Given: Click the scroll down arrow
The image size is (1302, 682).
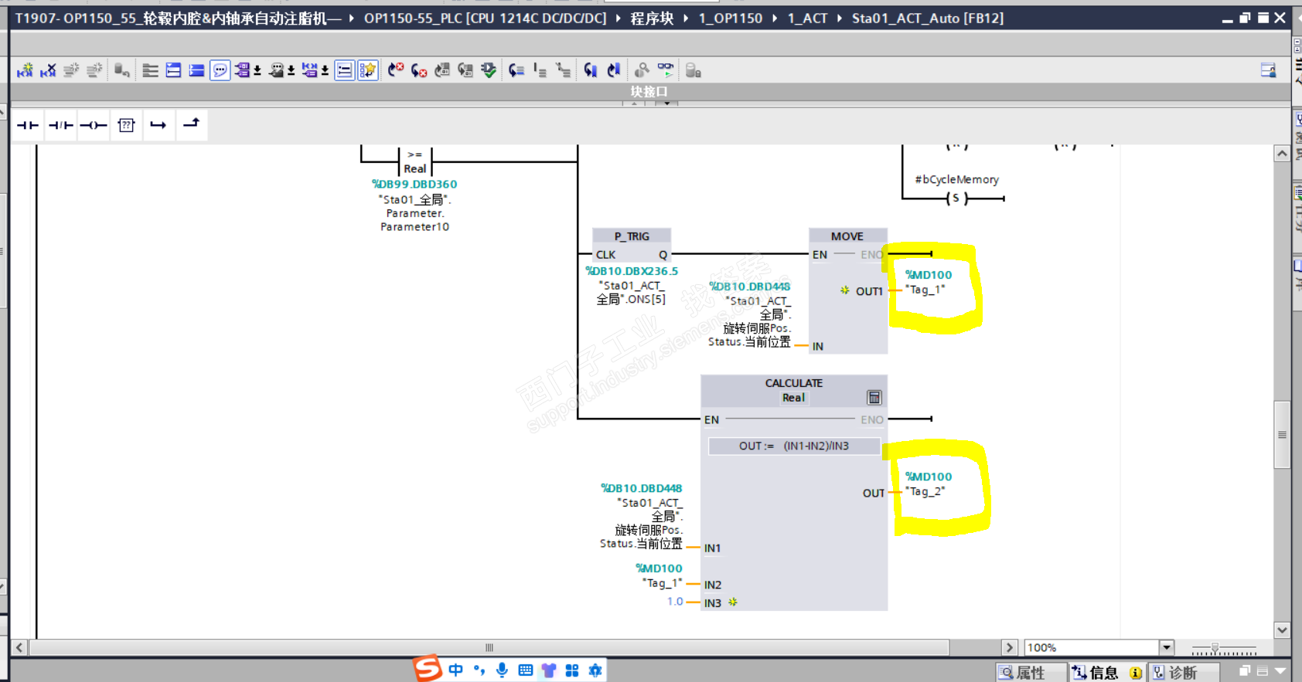Looking at the screenshot, I should click(1282, 630).
